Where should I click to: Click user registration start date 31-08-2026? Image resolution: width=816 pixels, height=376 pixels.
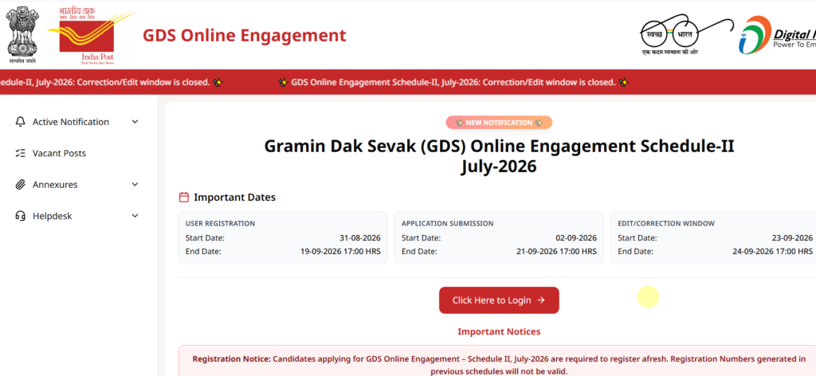pyautogui.click(x=359, y=238)
